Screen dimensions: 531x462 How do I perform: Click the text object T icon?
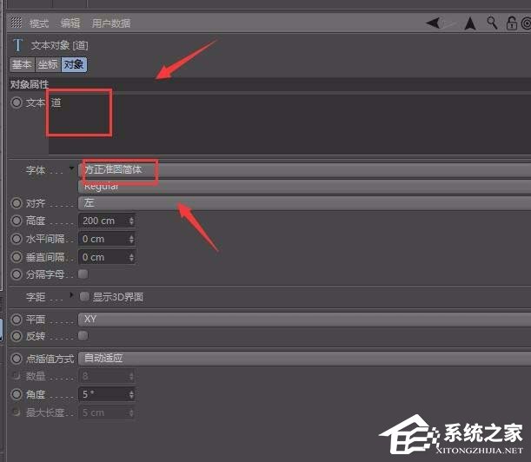(x=18, y=45)
